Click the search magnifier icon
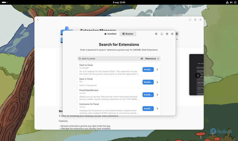 pos(80,59)
